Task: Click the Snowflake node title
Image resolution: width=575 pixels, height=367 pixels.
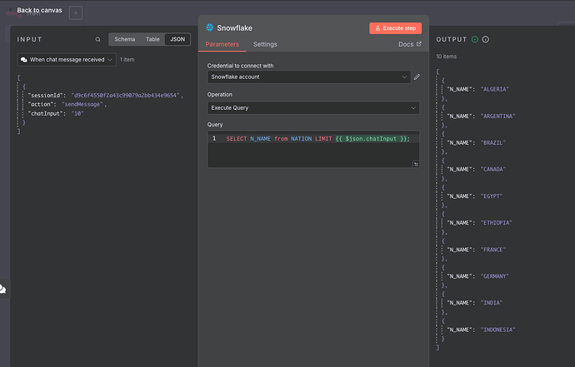Action: [234, 27]
